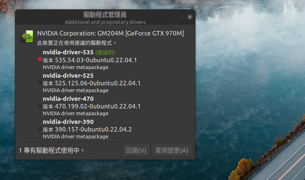Click the NVIDIA logo icon
Viewport: 305px width, 180px height.
click(x=27, y=36)
